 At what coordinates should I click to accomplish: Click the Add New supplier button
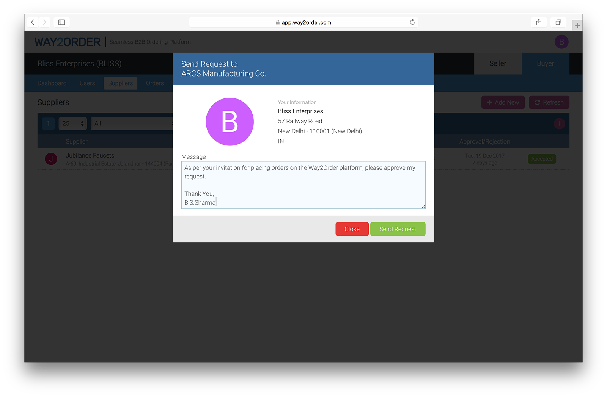point(503,102)
